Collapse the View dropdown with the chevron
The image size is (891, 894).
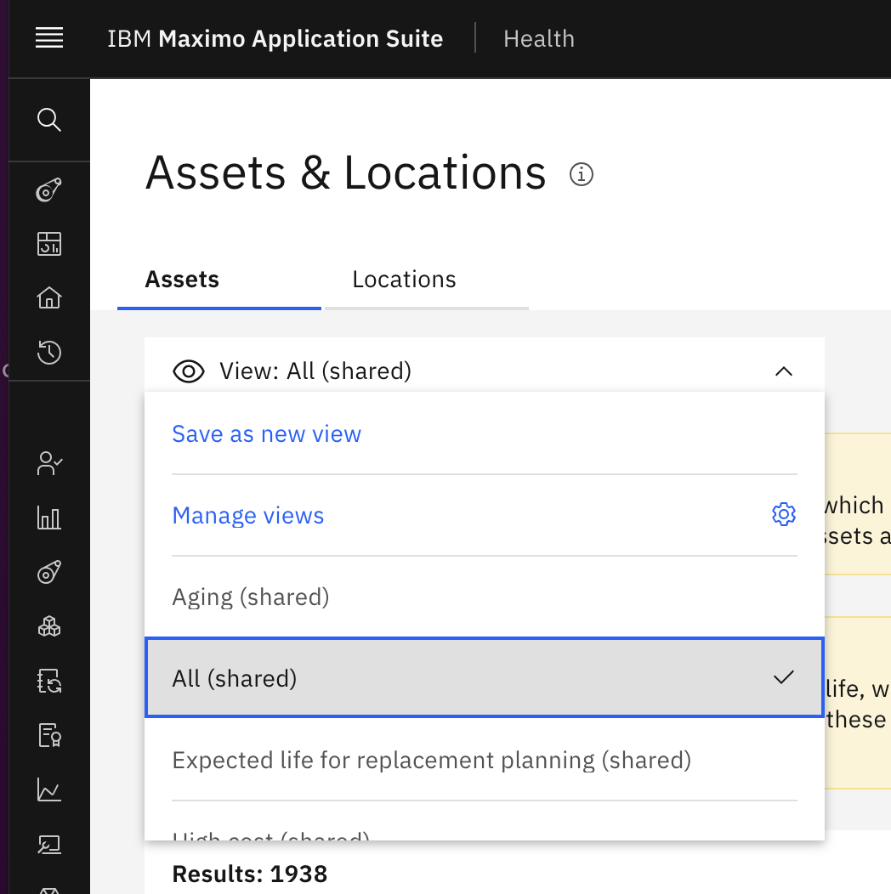point(784,371)
